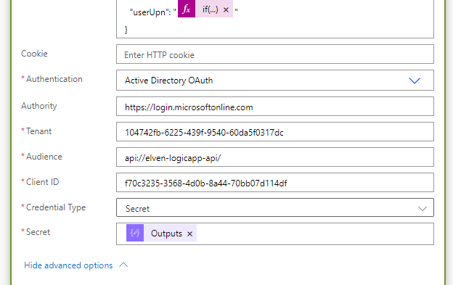Click the Tenant ID input field
Screen dimensions: 453x285
[274, 132]
